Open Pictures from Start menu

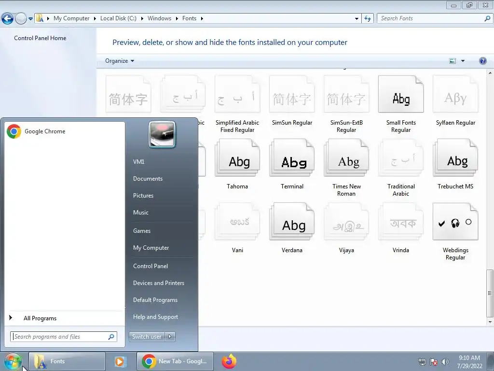[x=143, y=196]
